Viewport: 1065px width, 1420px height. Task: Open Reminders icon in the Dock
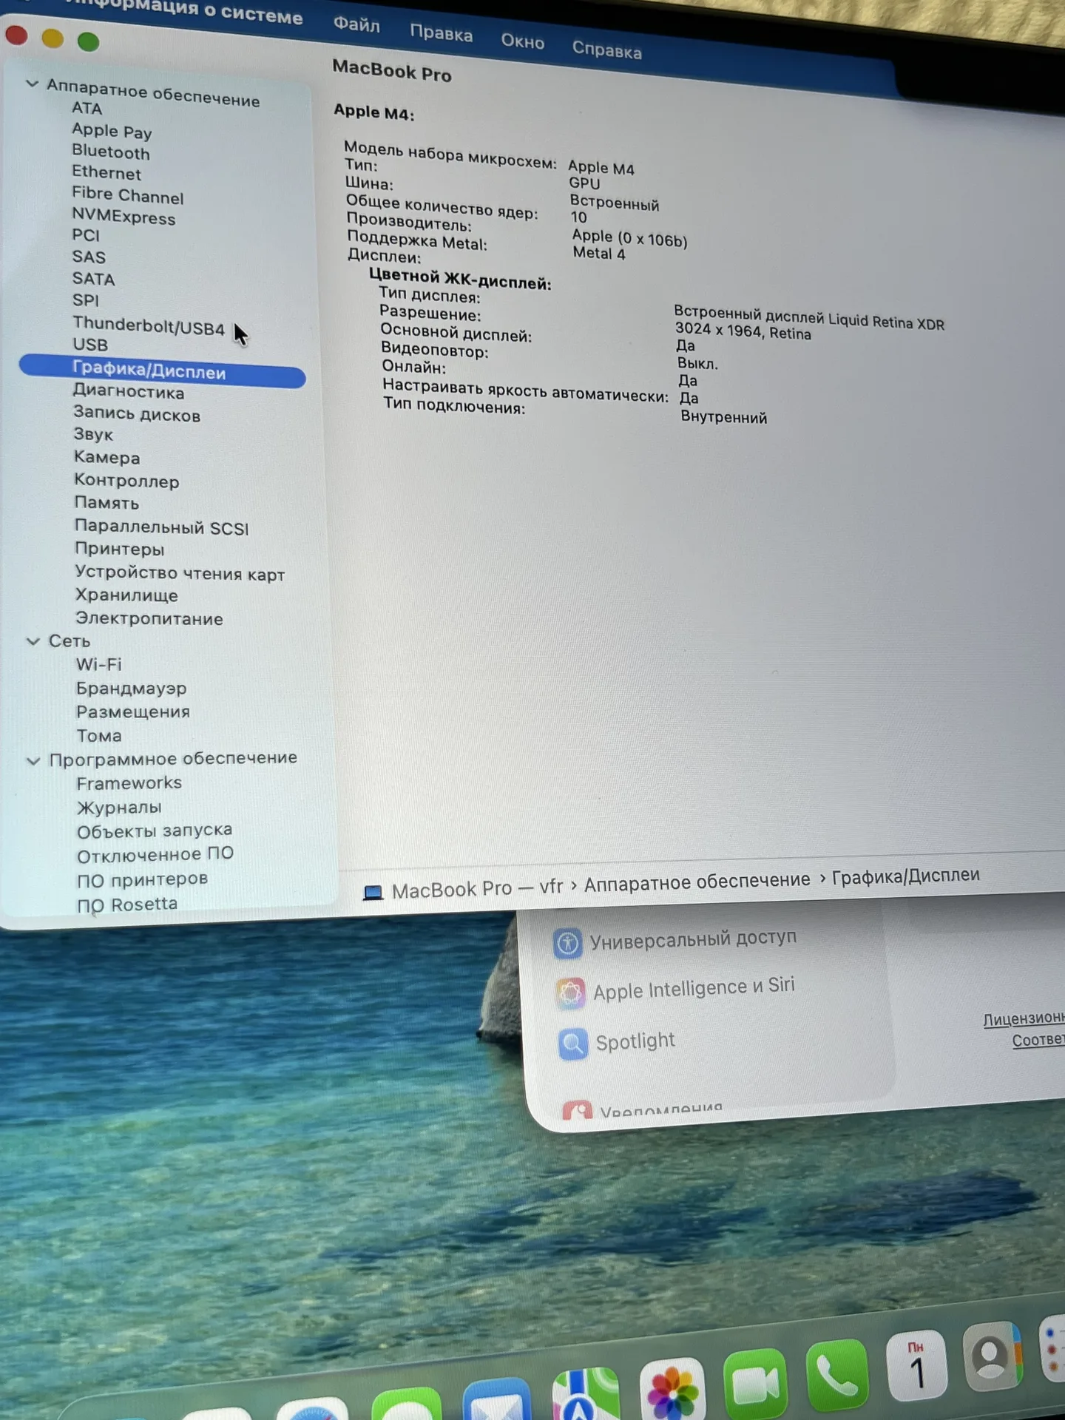click(1052, 1348)
